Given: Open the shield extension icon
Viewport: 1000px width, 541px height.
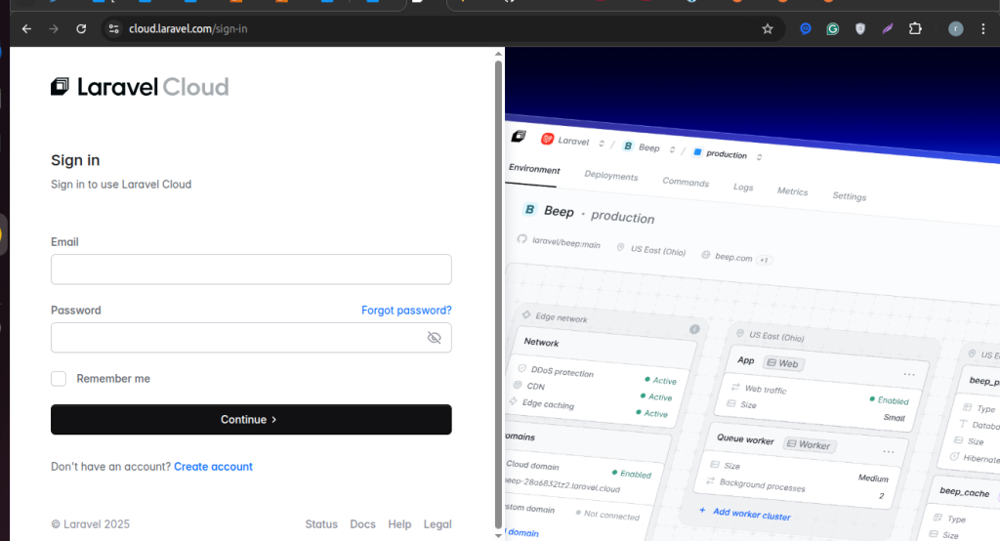Looking at the screenshot, I should point(859,28).
